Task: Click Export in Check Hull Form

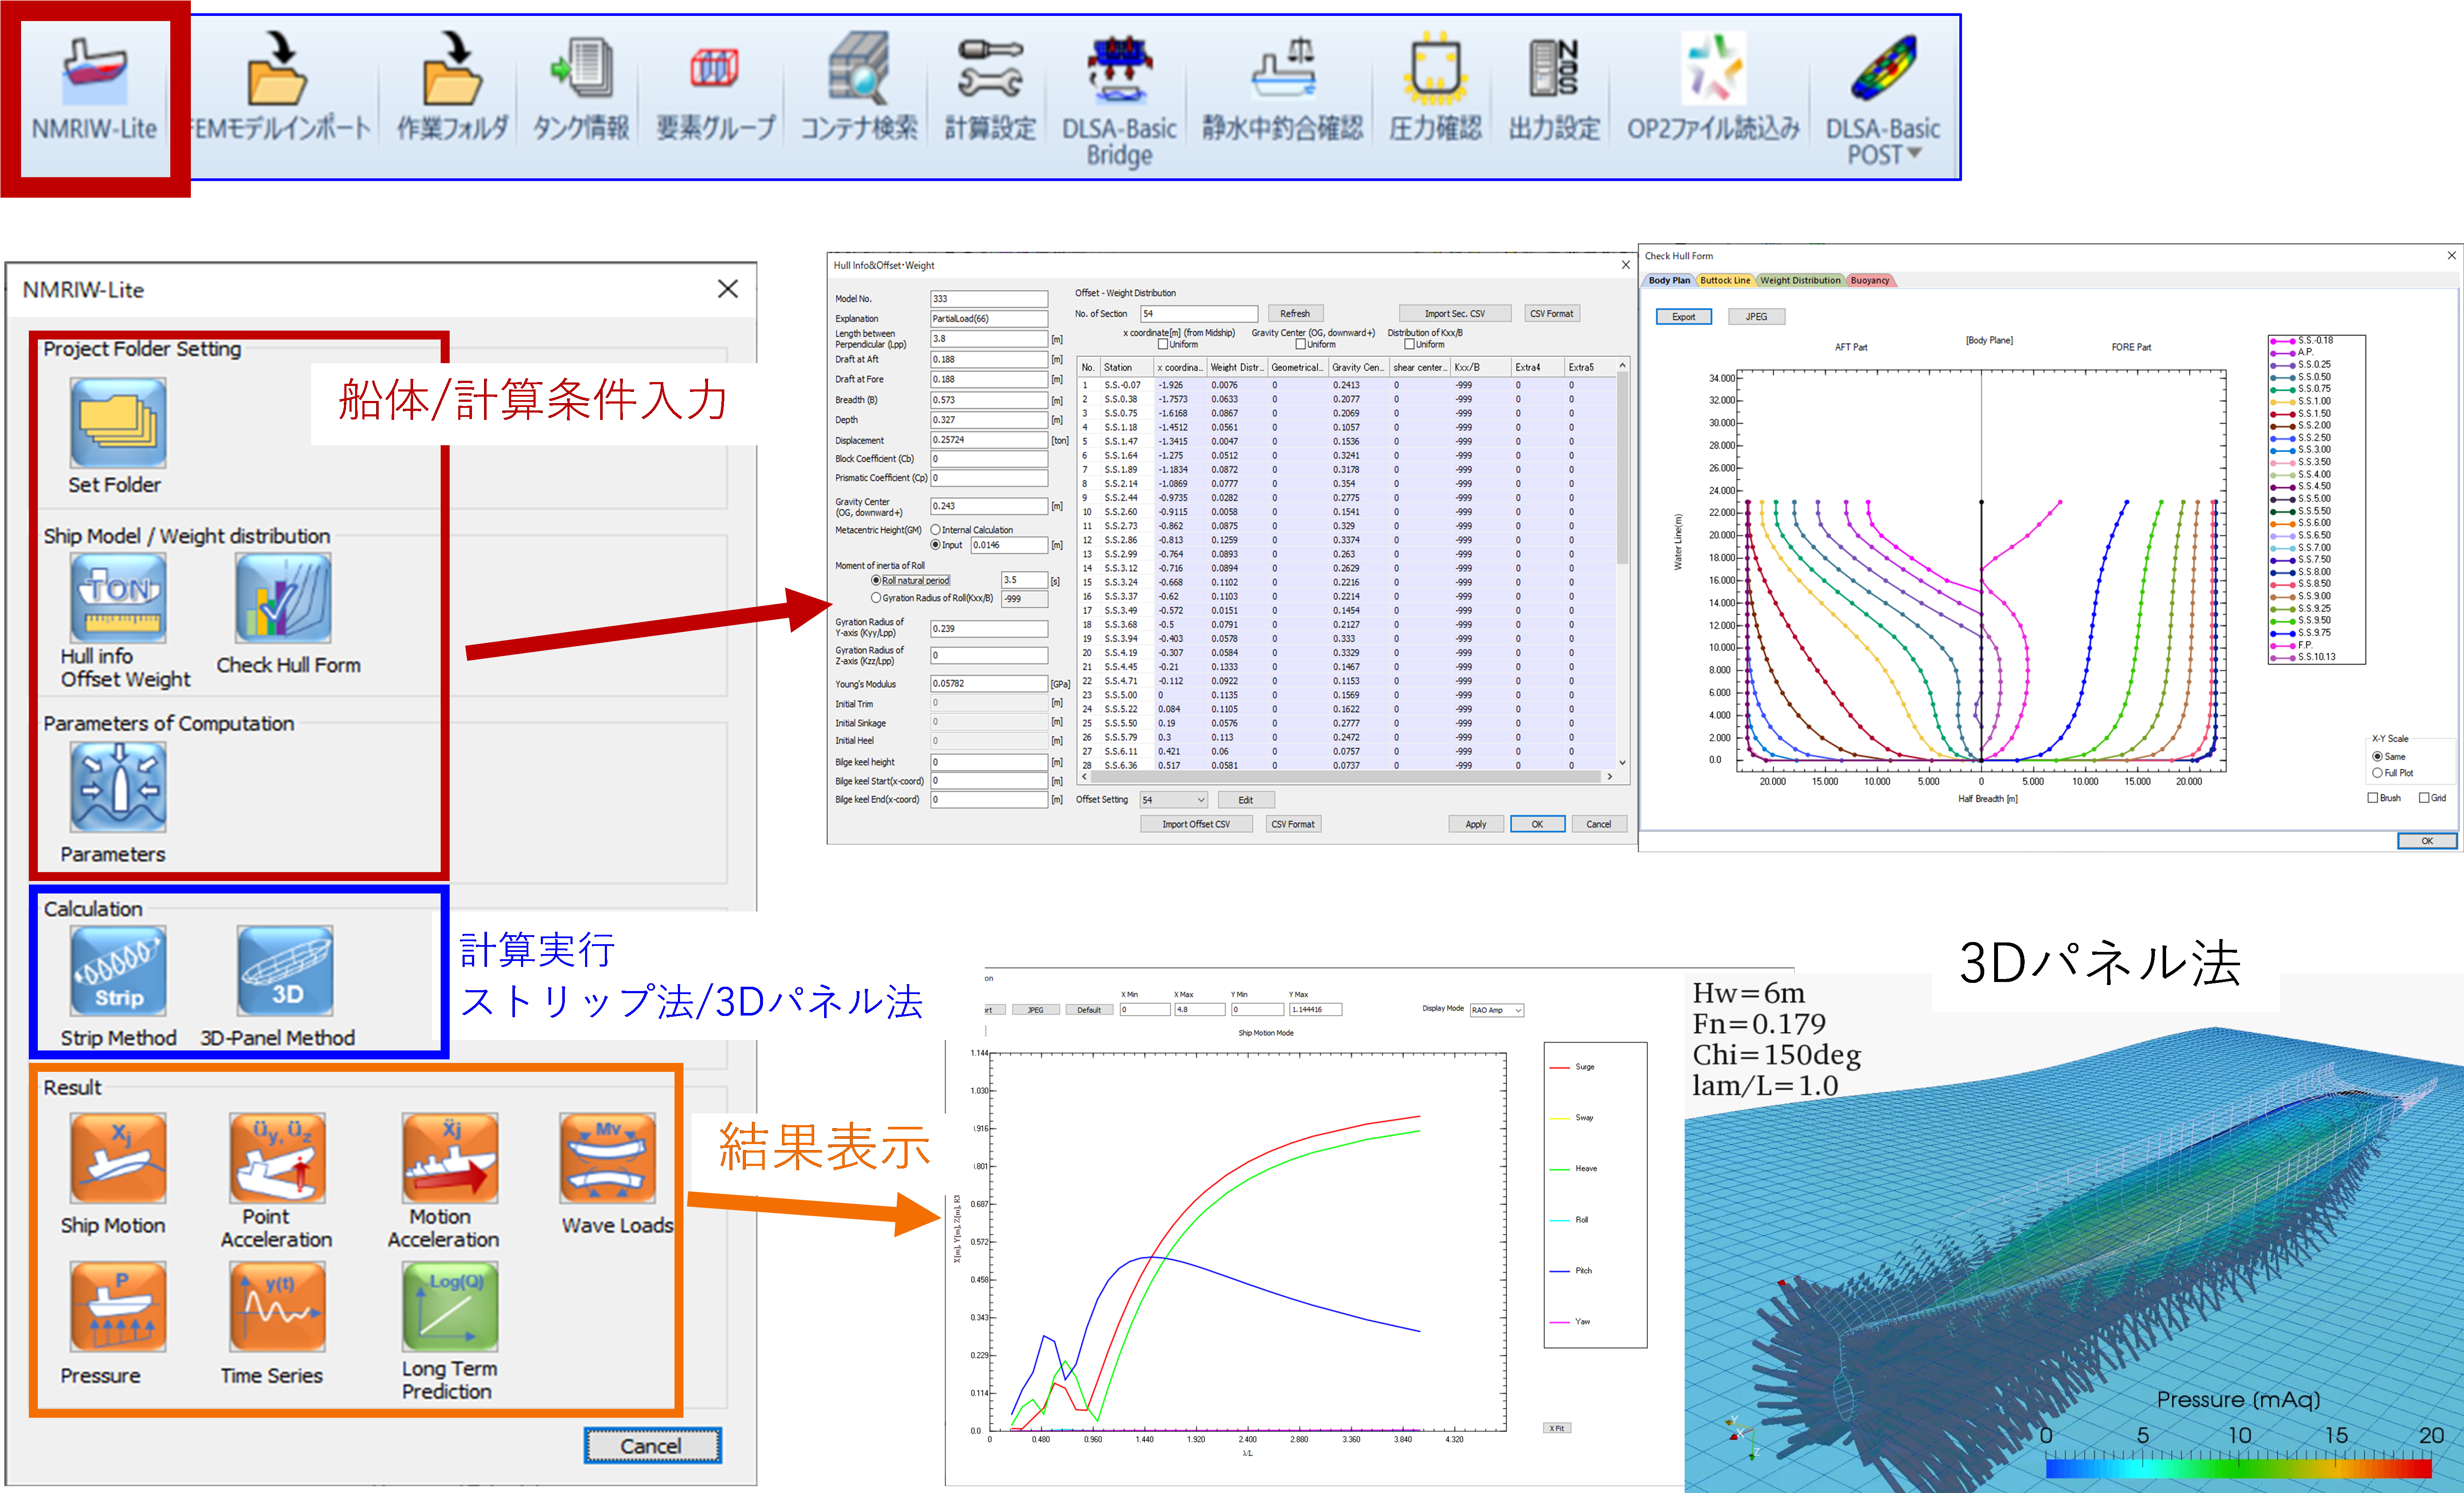Action: pos(1684,317)
